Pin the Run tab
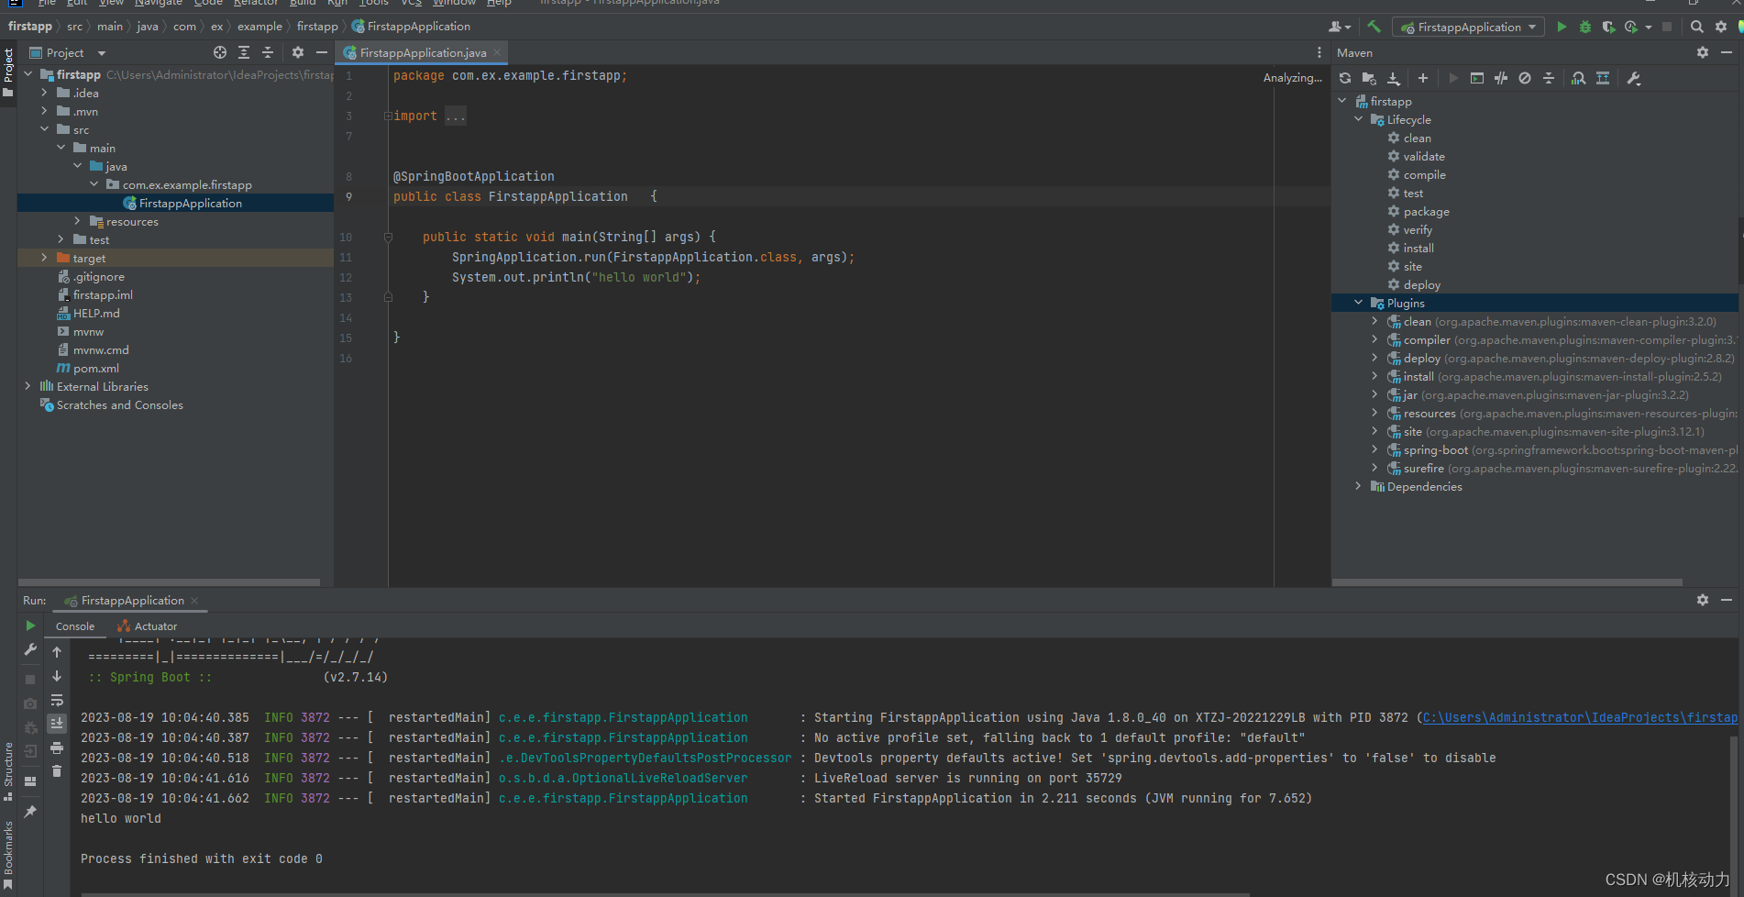1744x897 pixels. tap(30, 811)
